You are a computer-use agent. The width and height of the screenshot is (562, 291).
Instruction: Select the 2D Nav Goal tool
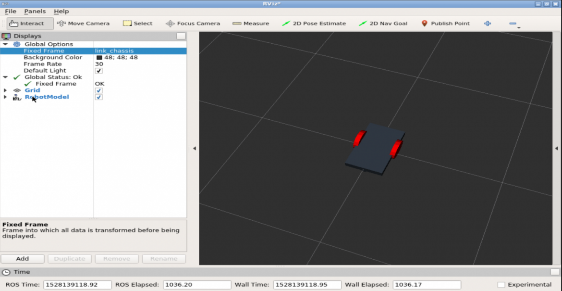coord(383,24)
